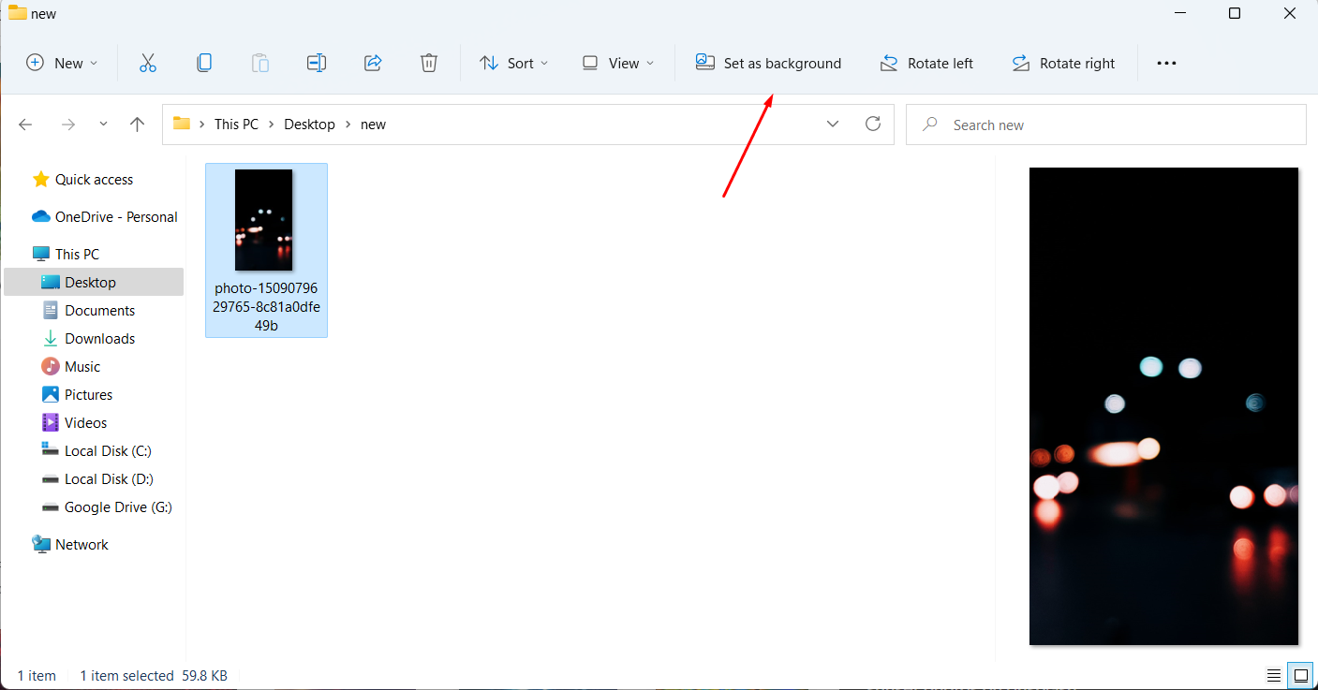Navigate back with the left arrow
This screenshot has height=690, width=1318.
tap(25, 125)
